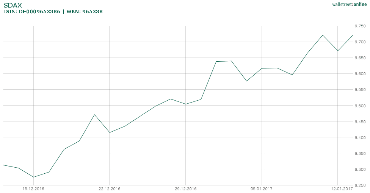Click the 15.12.2016 date label
The height and width of the screenshot is (193, 370).
[33, 189]
